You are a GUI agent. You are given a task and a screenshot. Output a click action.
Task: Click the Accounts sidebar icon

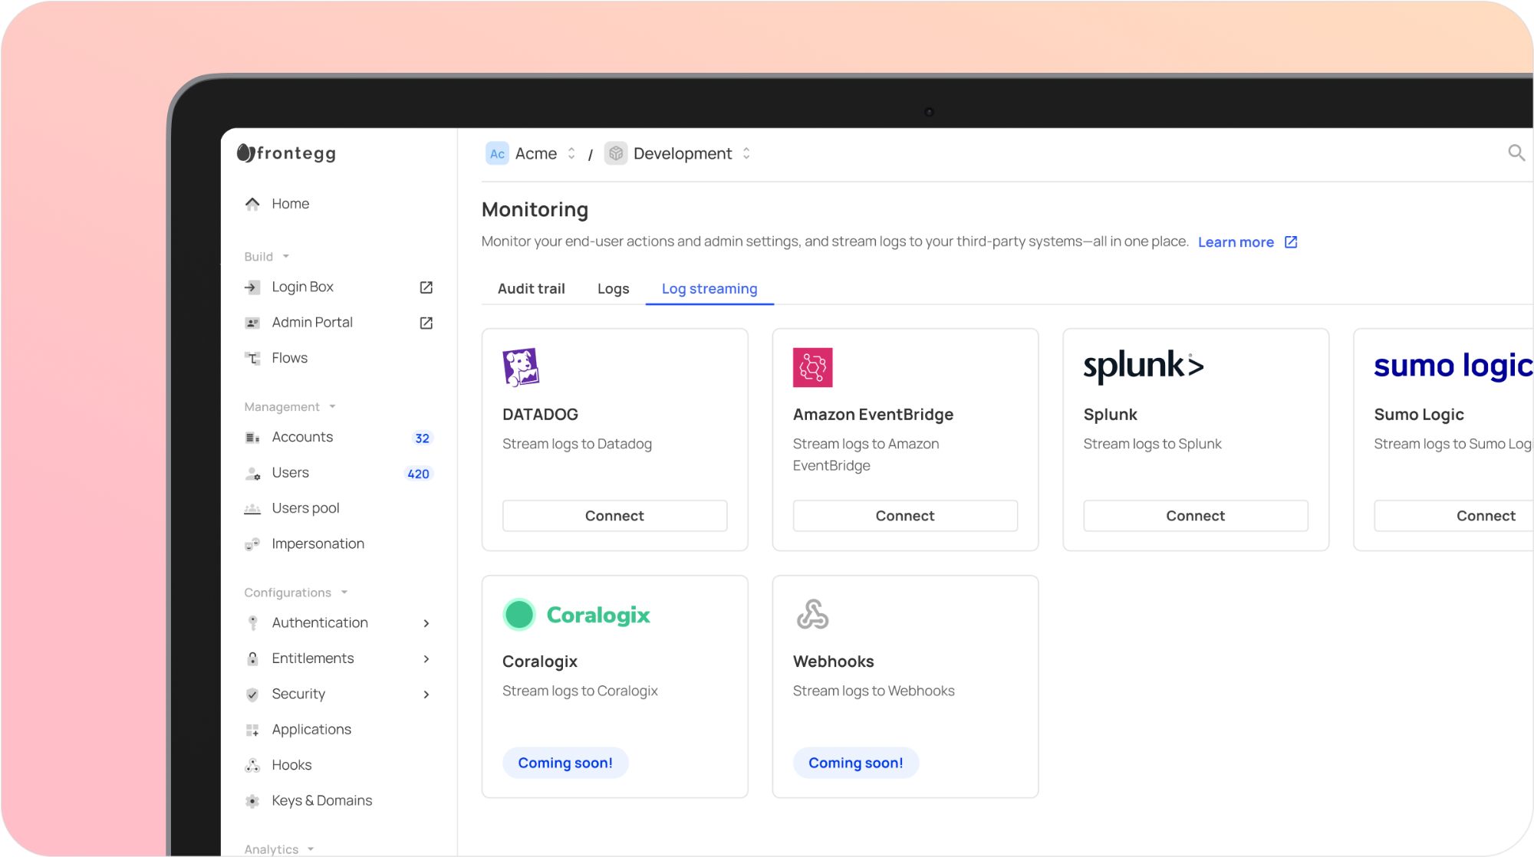click(252, 438)
